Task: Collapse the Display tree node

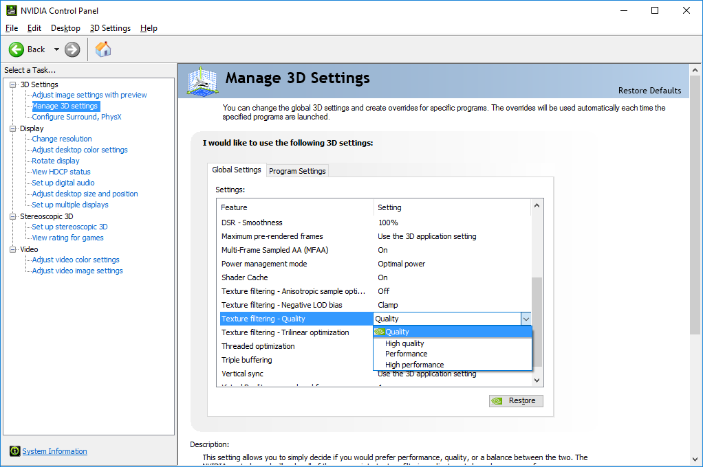Action: pyautogui.click(x=13, y=128)
